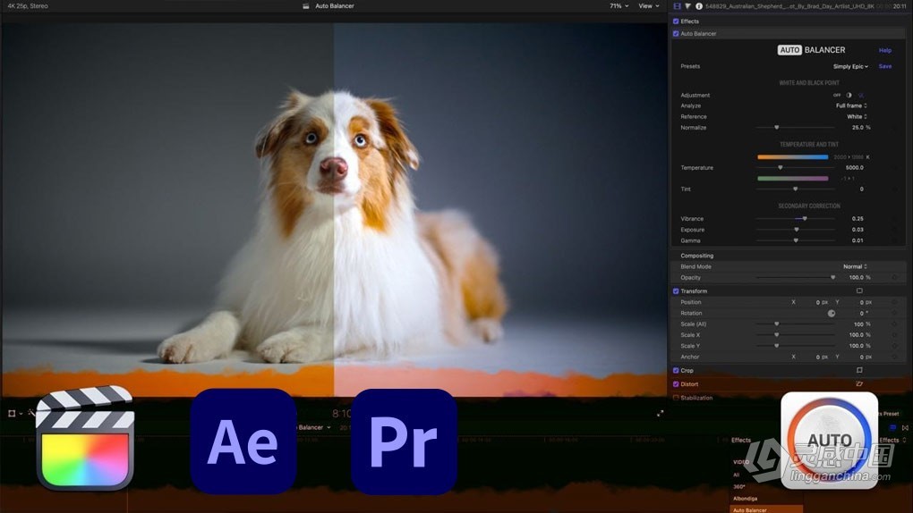Click the Anchor Y value field
Screen dimensions: 913x513
pos(866,357)
